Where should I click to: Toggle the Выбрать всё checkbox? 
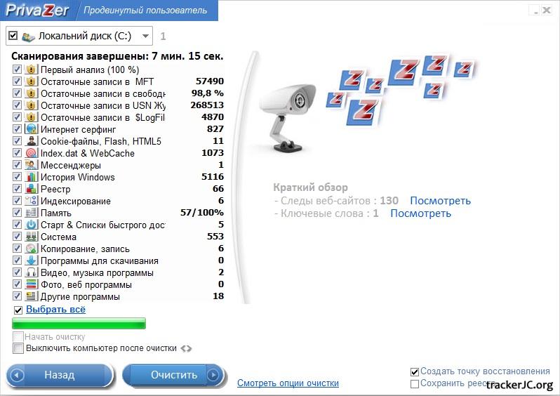(x=18, y=310)
